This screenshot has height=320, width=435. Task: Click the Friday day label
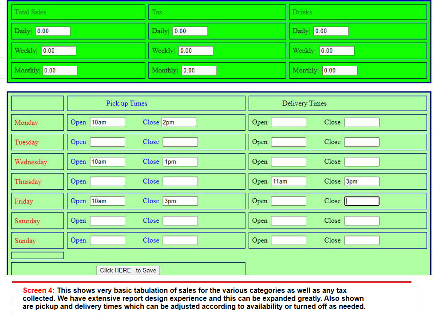click(x=24, y=201)
